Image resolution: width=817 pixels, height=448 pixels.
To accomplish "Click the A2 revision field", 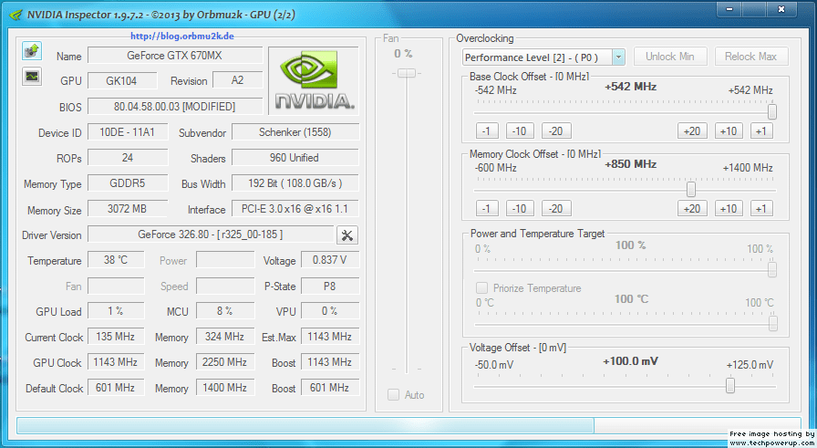I will 238,80.
